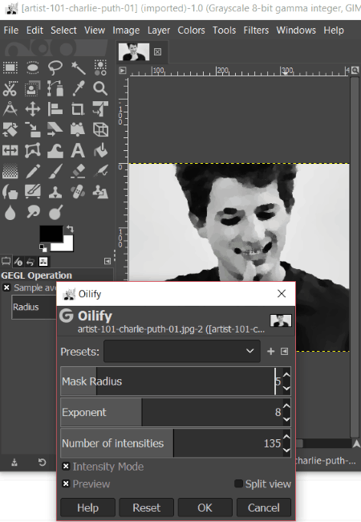Image resolution: width=361 pixels, height=522 pixels.
Task: Open the Image menu
Action: coord(126,31)
